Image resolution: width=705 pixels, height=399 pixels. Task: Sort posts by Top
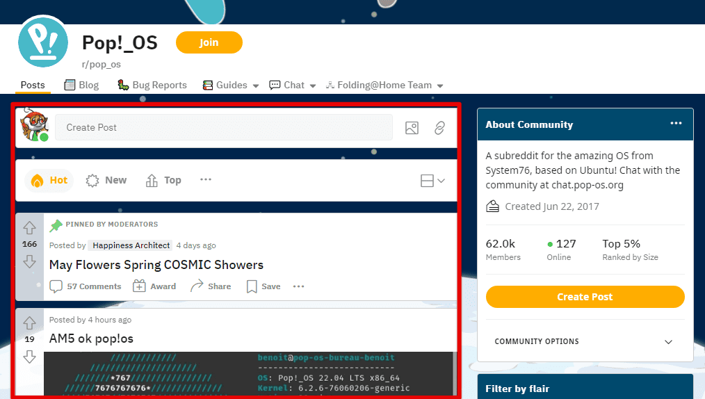163,180
